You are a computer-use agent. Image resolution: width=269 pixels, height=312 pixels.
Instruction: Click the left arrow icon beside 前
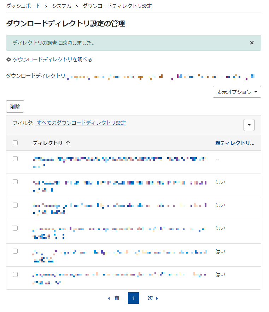coord(109,299)
